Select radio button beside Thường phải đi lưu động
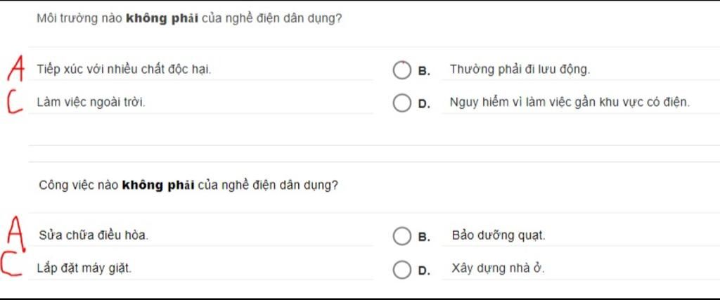 pos(401,70)
